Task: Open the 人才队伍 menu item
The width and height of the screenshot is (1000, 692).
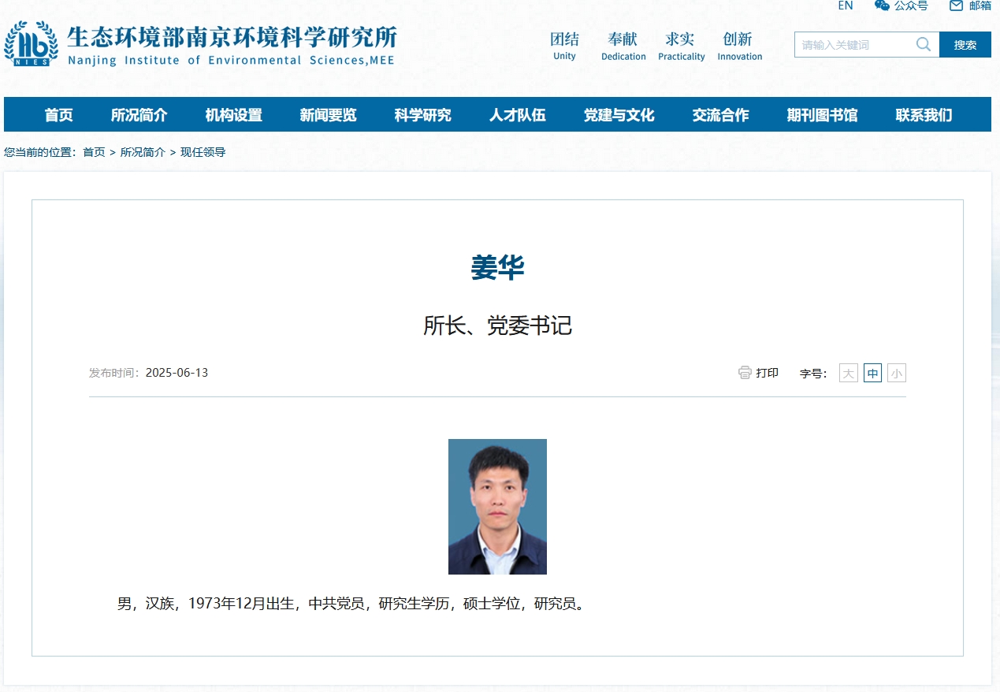Action: click(518, 115)
